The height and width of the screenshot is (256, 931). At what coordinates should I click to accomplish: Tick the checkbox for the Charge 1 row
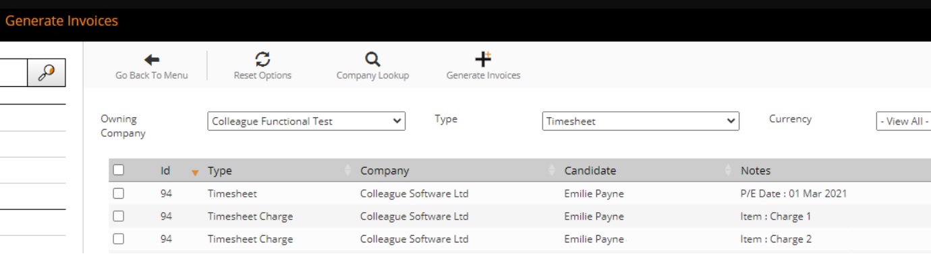[119, 216]
